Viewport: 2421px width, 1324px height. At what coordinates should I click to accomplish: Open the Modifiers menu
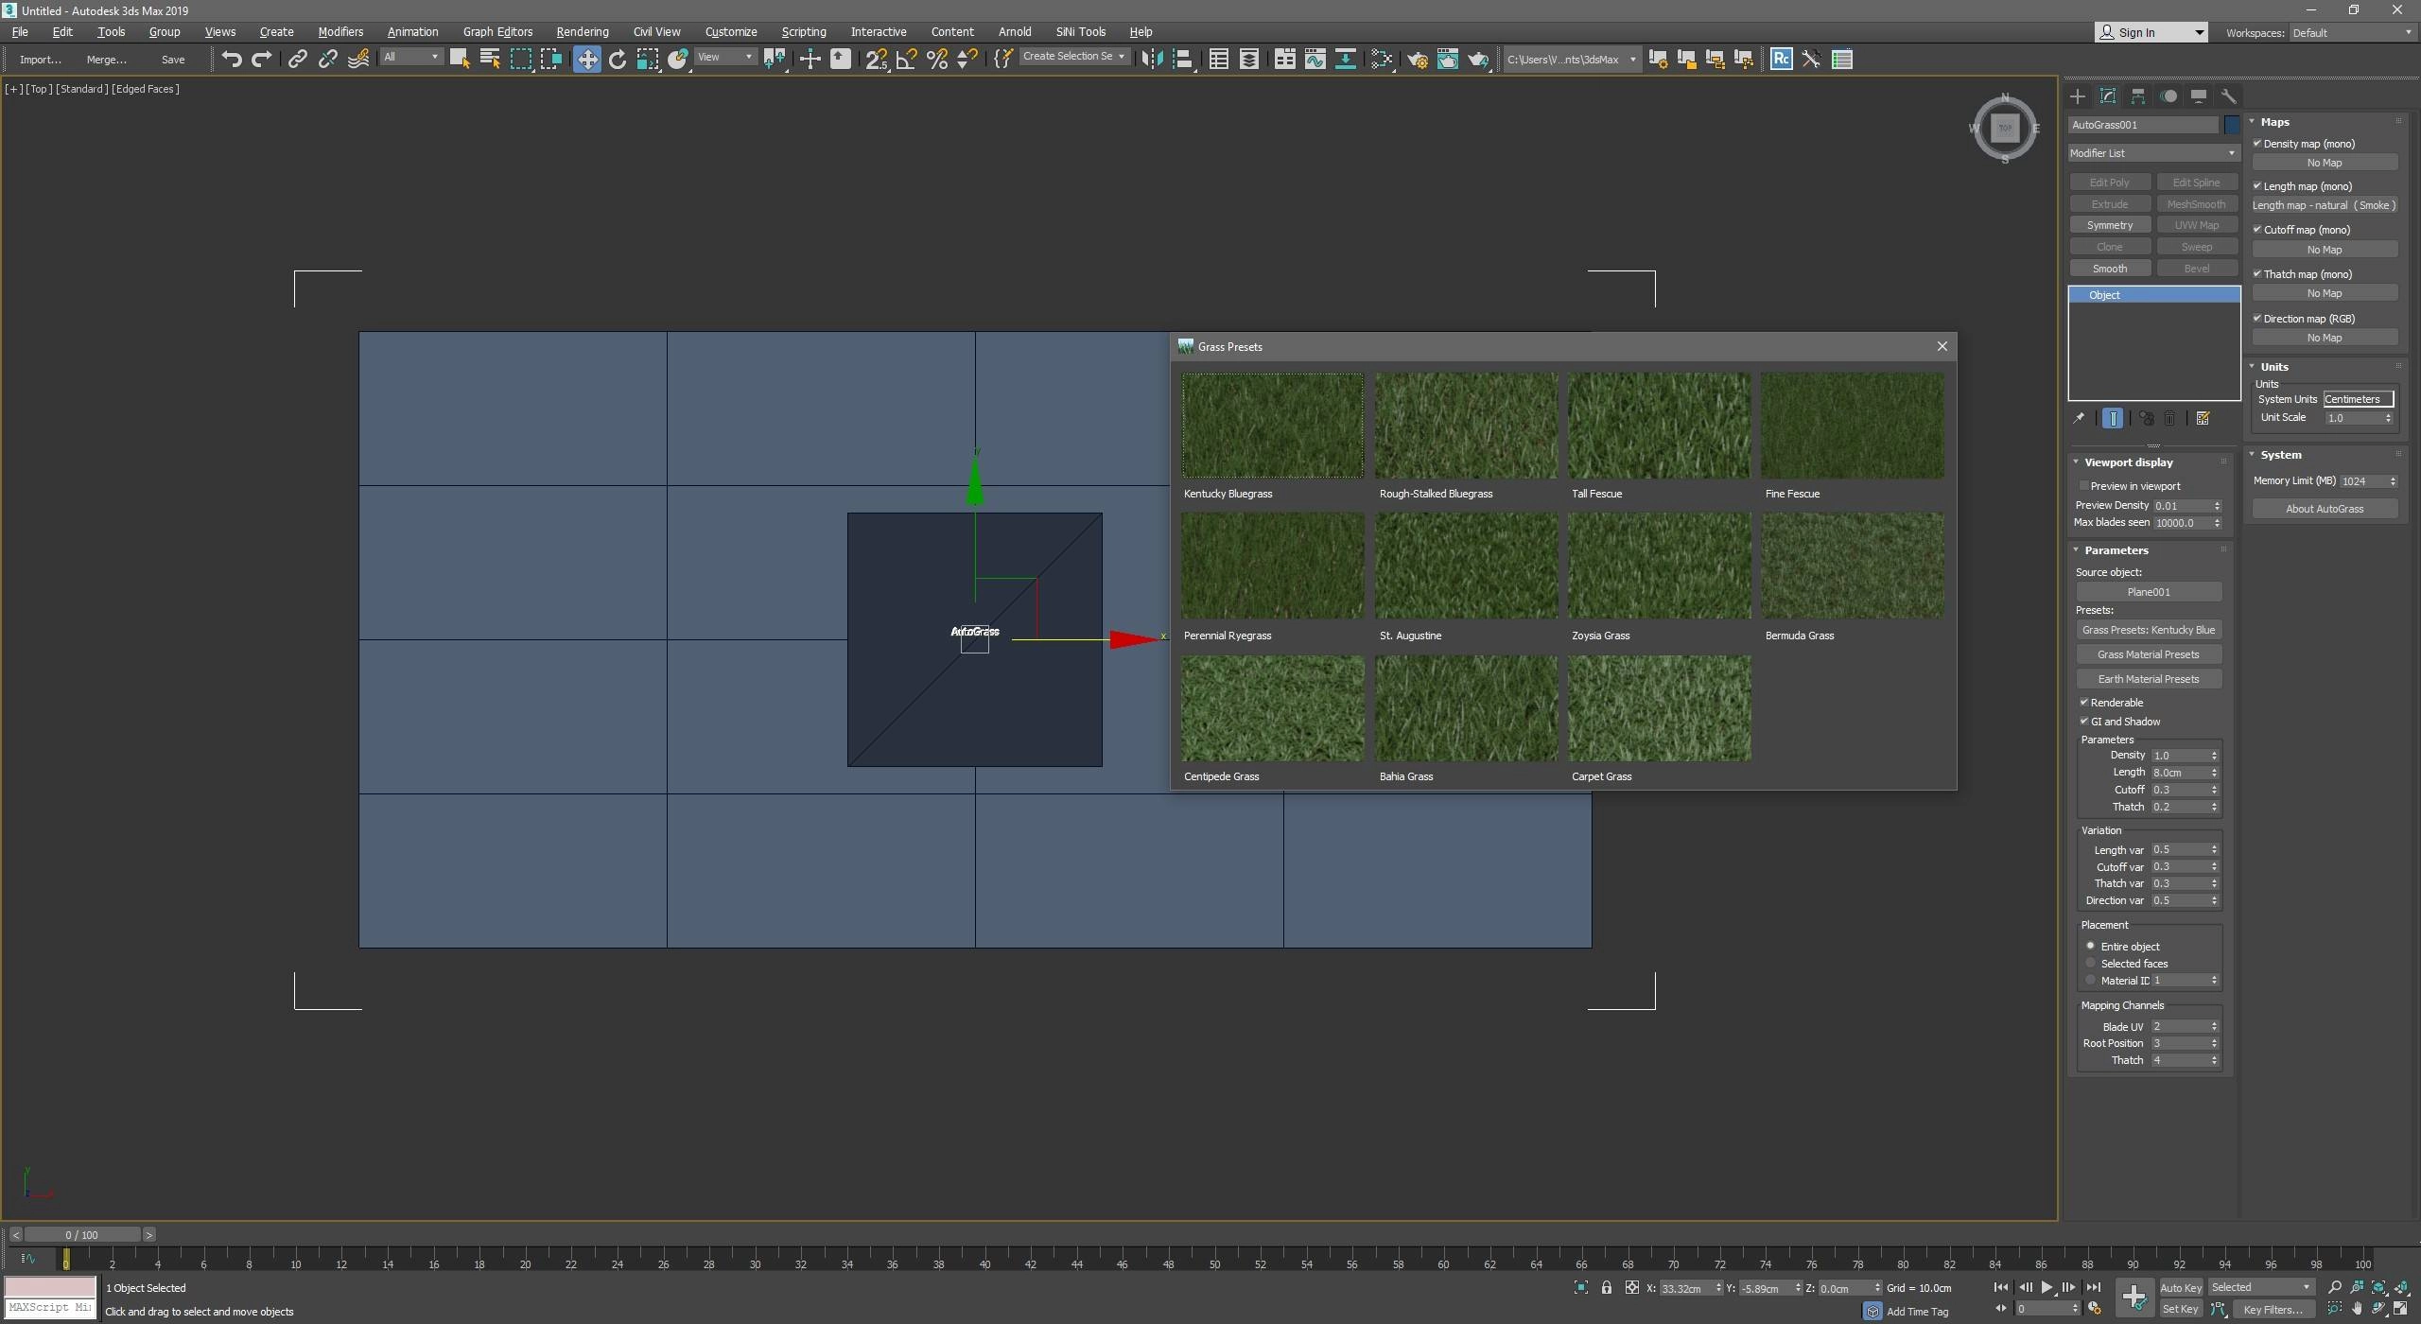[340, 31]
